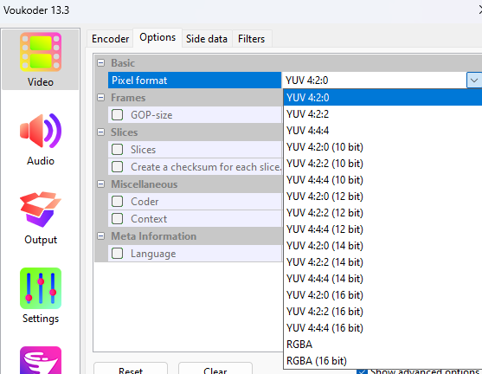The width and height of the screenshot is (482, 374).
Task: Close the Pixel format dropdown arrow
Action: pos(474,81)
